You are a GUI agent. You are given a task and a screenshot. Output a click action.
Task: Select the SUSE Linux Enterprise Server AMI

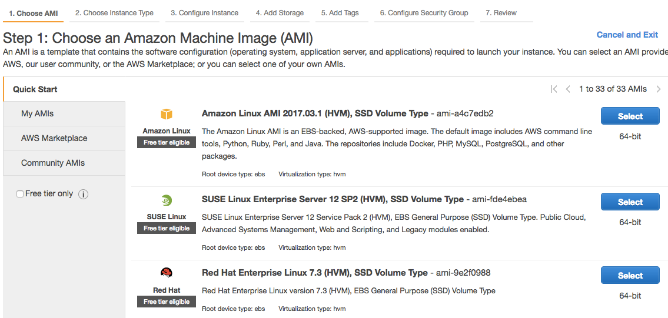pos(630,202)
